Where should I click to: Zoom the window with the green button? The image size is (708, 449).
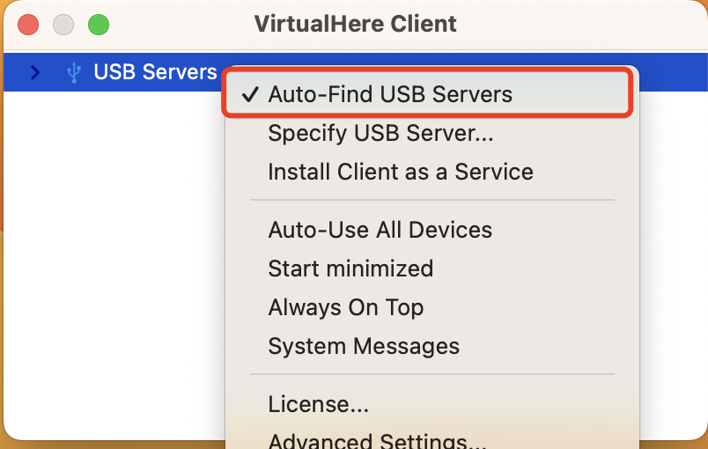99,24
